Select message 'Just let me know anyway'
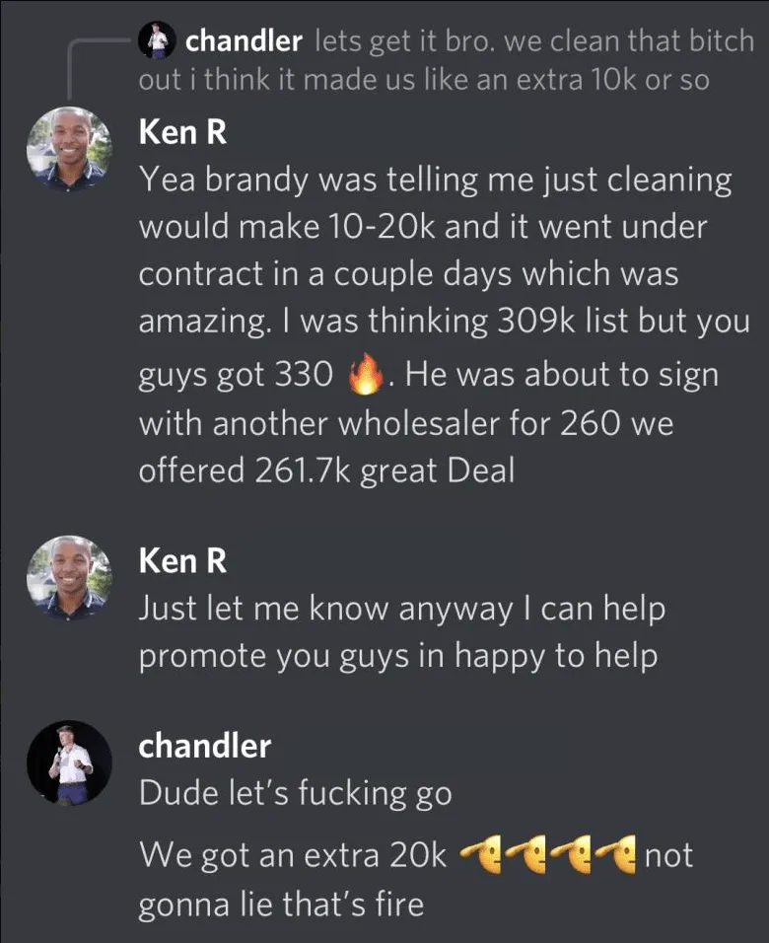This screenshot has width=769, height=943. (x=402, y=631)
